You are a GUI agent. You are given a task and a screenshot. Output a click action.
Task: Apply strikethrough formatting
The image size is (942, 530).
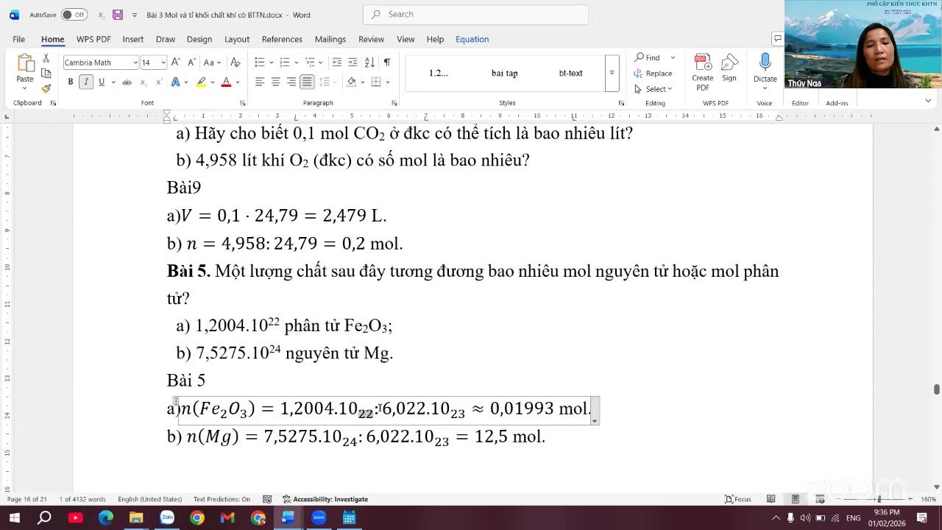tap(127, 82)
